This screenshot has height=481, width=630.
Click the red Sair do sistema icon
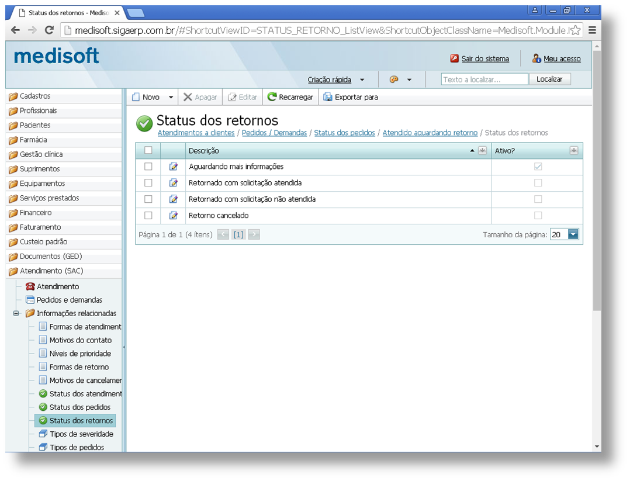tap(454, 58)
